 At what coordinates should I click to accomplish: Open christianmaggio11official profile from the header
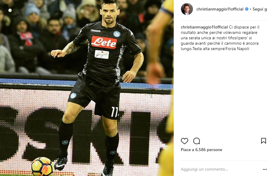point(220,9)
